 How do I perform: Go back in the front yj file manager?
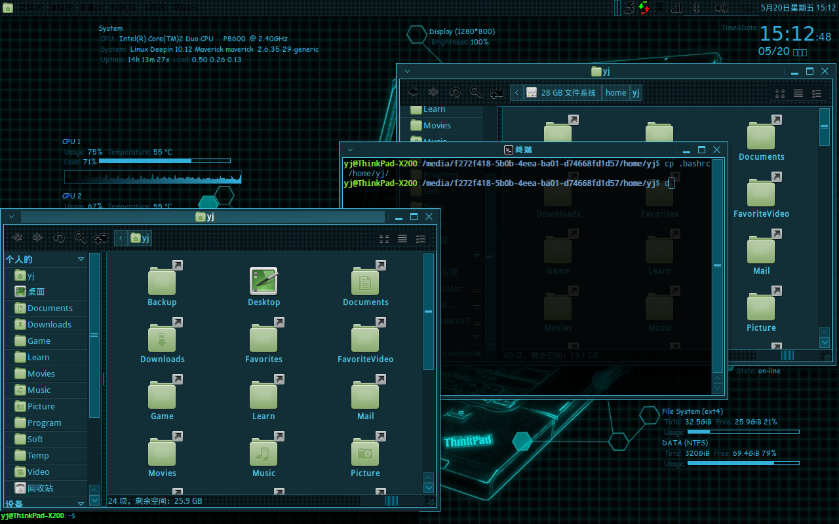pyautogui.click(x=18, y=238)
